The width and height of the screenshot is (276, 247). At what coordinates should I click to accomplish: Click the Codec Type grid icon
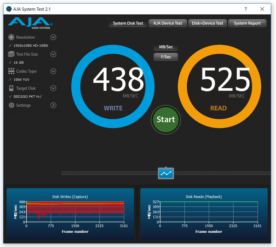click(x=11, y=71)
